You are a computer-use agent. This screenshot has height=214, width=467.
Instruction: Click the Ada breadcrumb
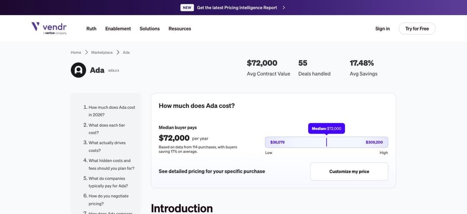126,52
